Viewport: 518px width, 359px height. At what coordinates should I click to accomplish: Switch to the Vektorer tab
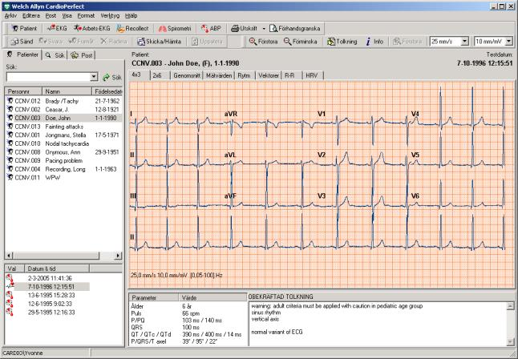269,75
